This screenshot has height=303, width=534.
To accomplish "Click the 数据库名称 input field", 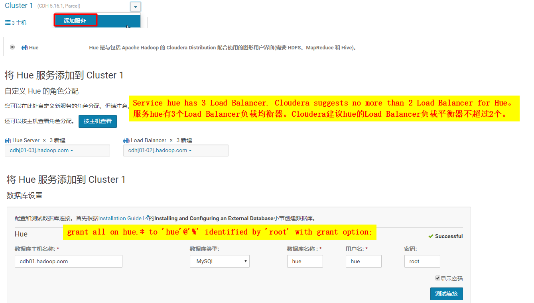I will [x=305, y=262].
